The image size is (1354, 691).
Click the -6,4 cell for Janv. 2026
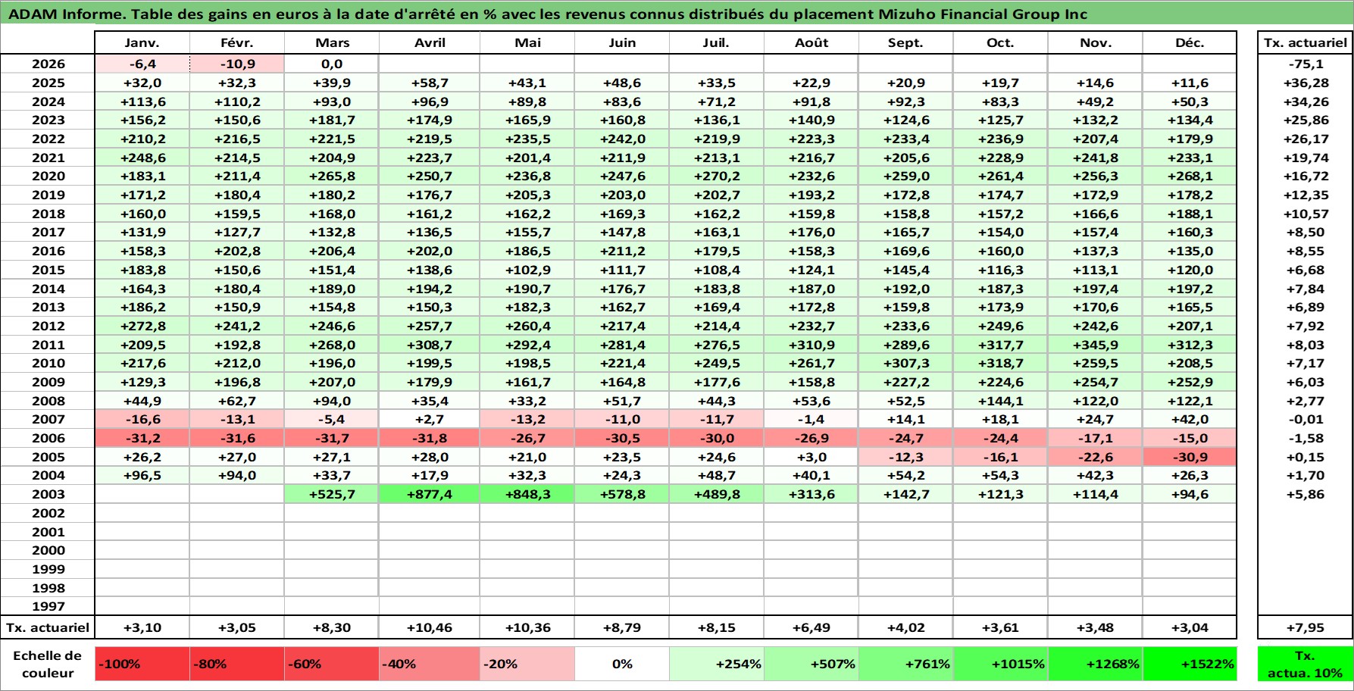click(142, 64)
